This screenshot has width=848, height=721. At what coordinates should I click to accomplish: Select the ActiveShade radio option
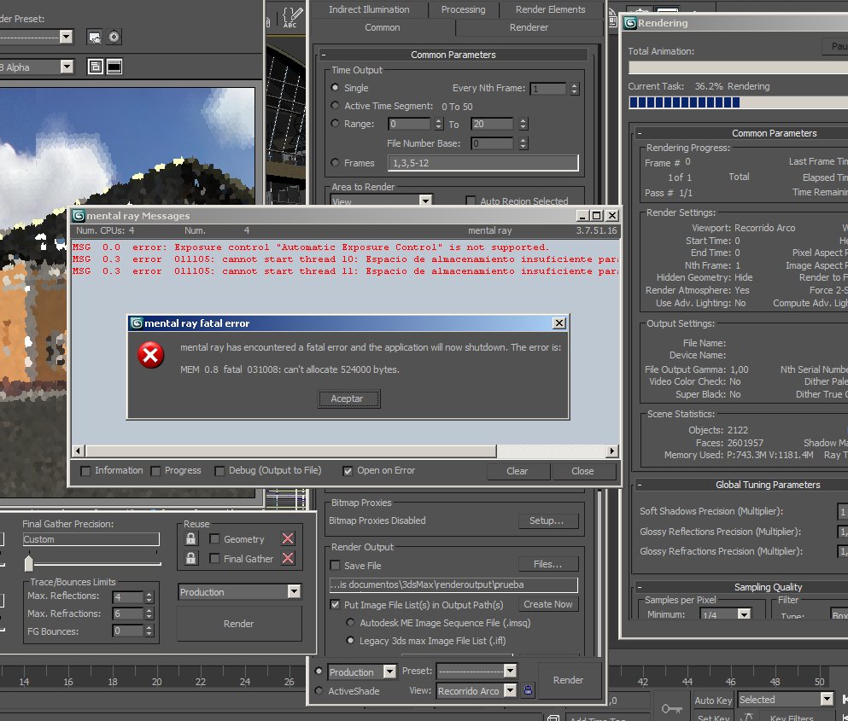[319, 691]
